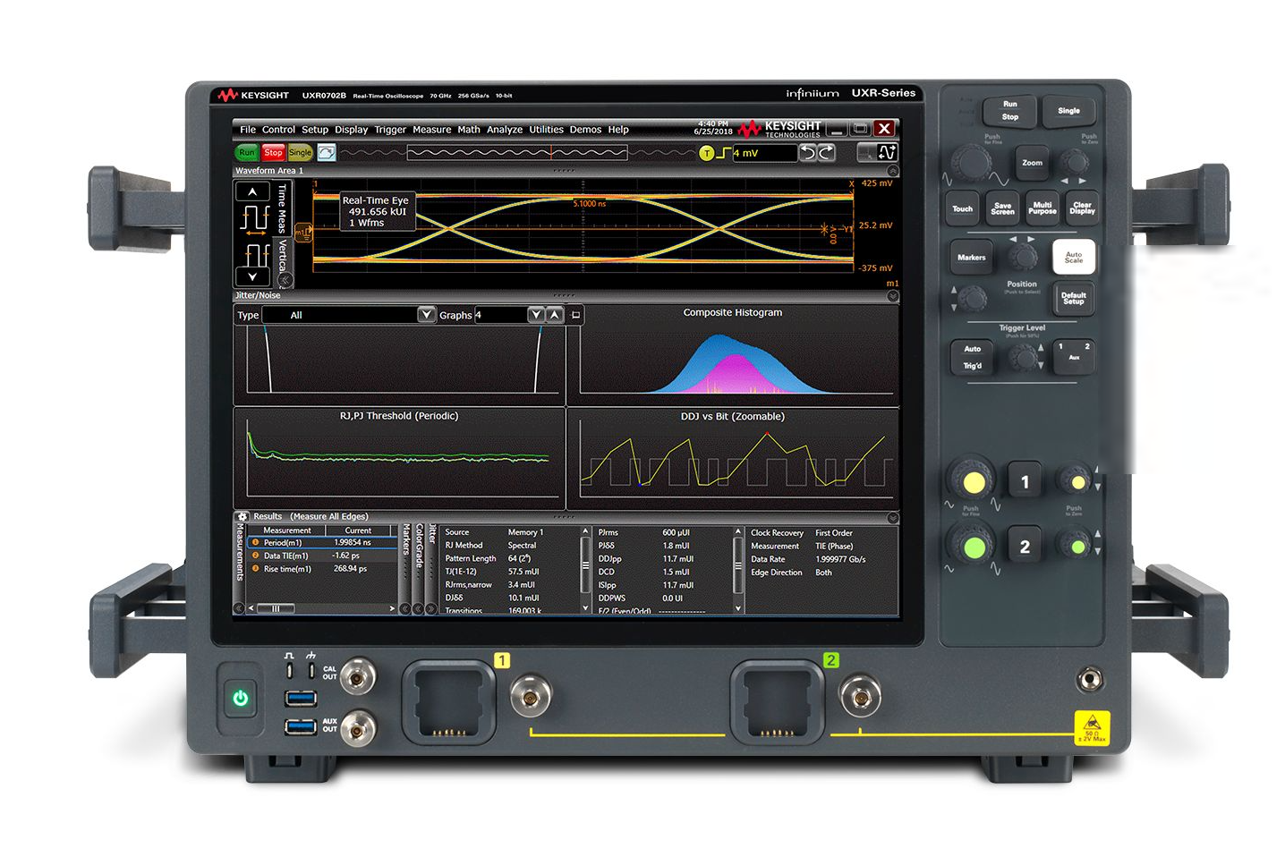The width and height of the screenshot is (1285, 857).
Task: Decrease graph count with Graphs down arrow
Action: click(x=535, y=315)
